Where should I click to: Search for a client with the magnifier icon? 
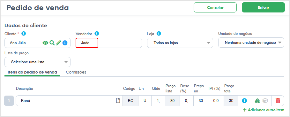click(x=52, y=43)
